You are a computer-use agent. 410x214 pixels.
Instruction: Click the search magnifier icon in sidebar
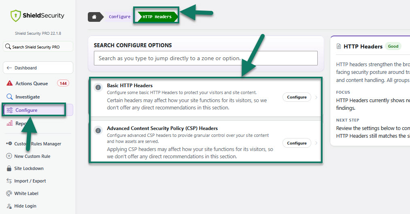pos(8,46)
